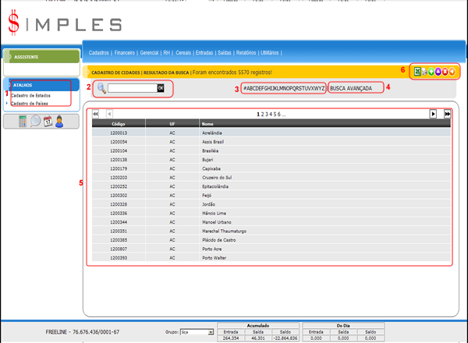Click the user profile icon in sidebar

pyautogui.click(x=58, y=121)
